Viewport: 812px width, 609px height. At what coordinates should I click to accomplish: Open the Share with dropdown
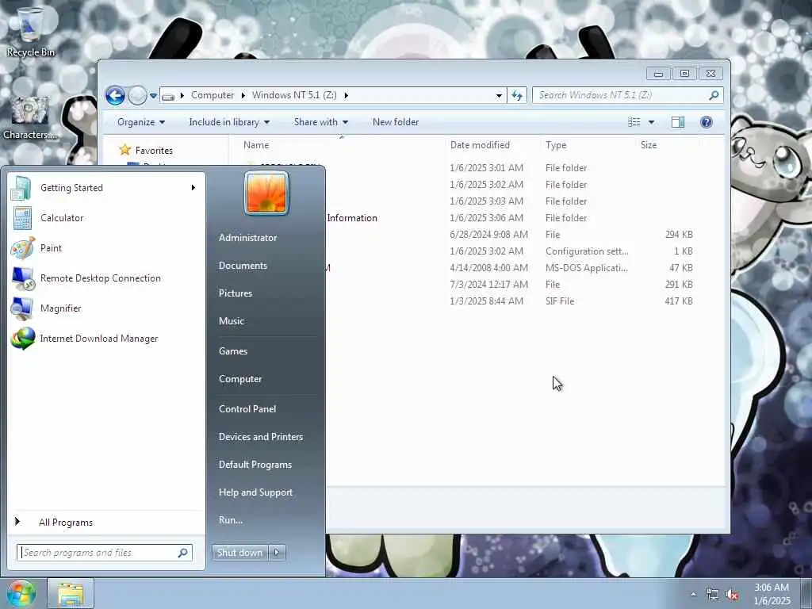coord(321,122)
